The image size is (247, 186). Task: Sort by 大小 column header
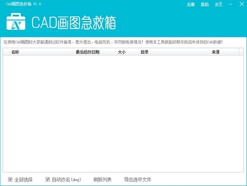127,52
